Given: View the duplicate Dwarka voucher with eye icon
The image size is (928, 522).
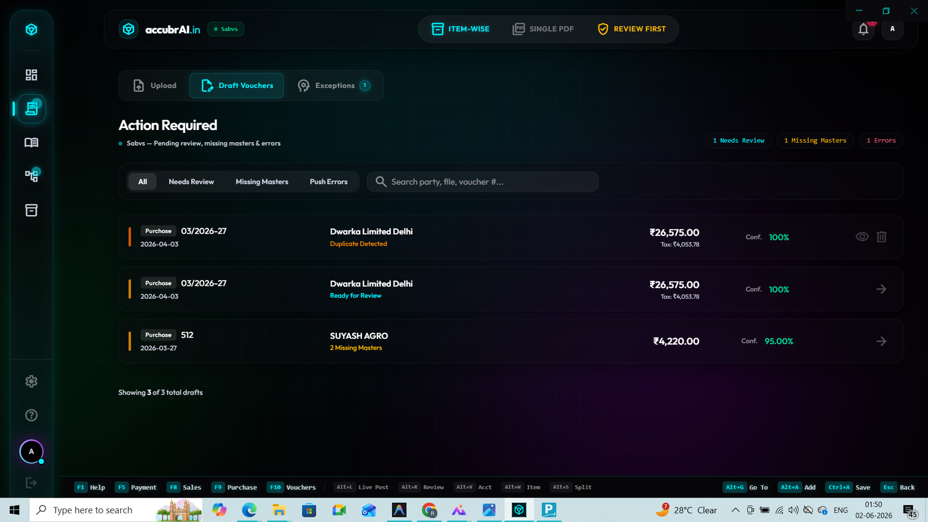Looking at the screenshot, I should click(862, 237).
